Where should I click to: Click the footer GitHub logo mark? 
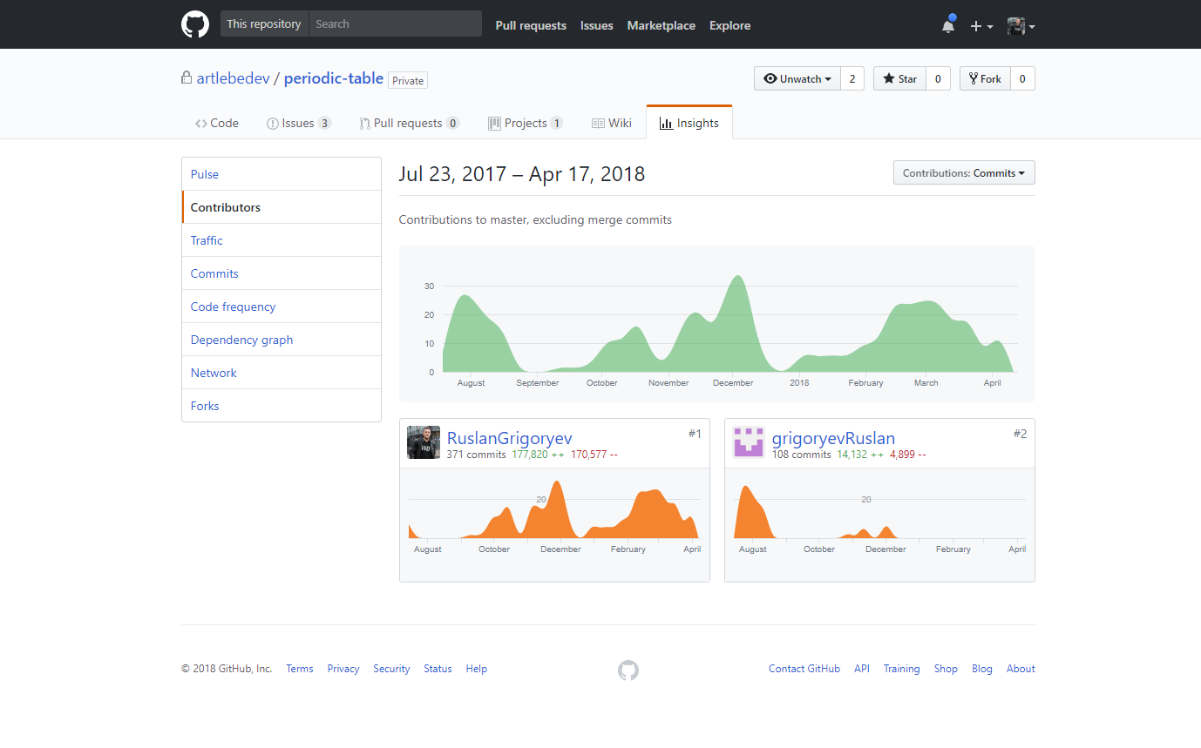click(628, 670)
